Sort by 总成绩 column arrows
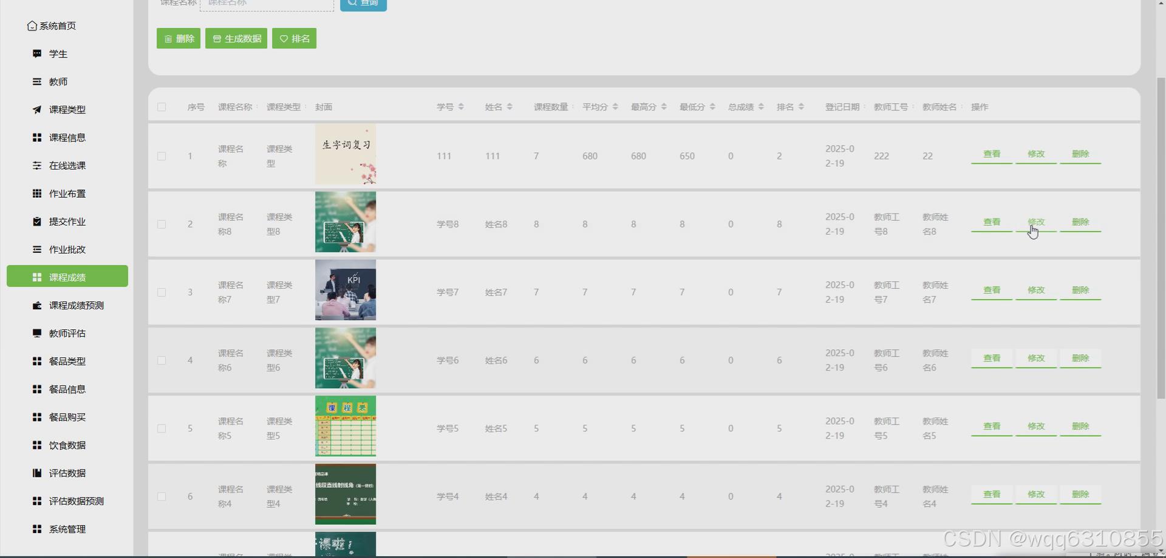Screen dimensions: 1166x558 [x=761, y=107]
